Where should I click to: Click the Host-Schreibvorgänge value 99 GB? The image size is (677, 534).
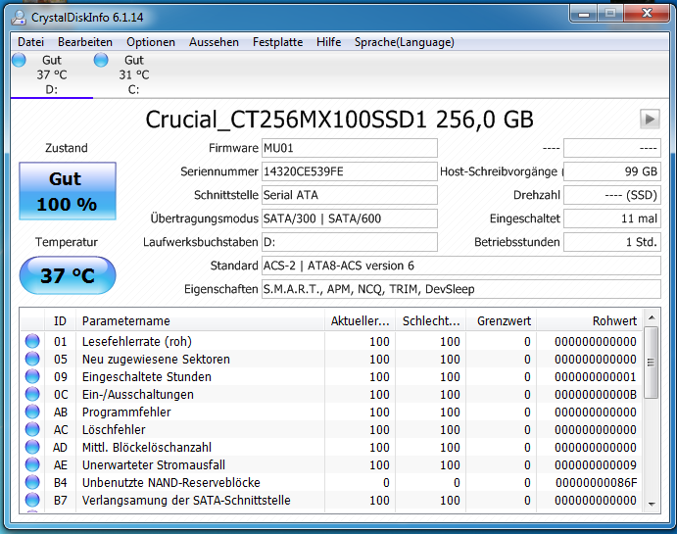(x=612, y=171)
